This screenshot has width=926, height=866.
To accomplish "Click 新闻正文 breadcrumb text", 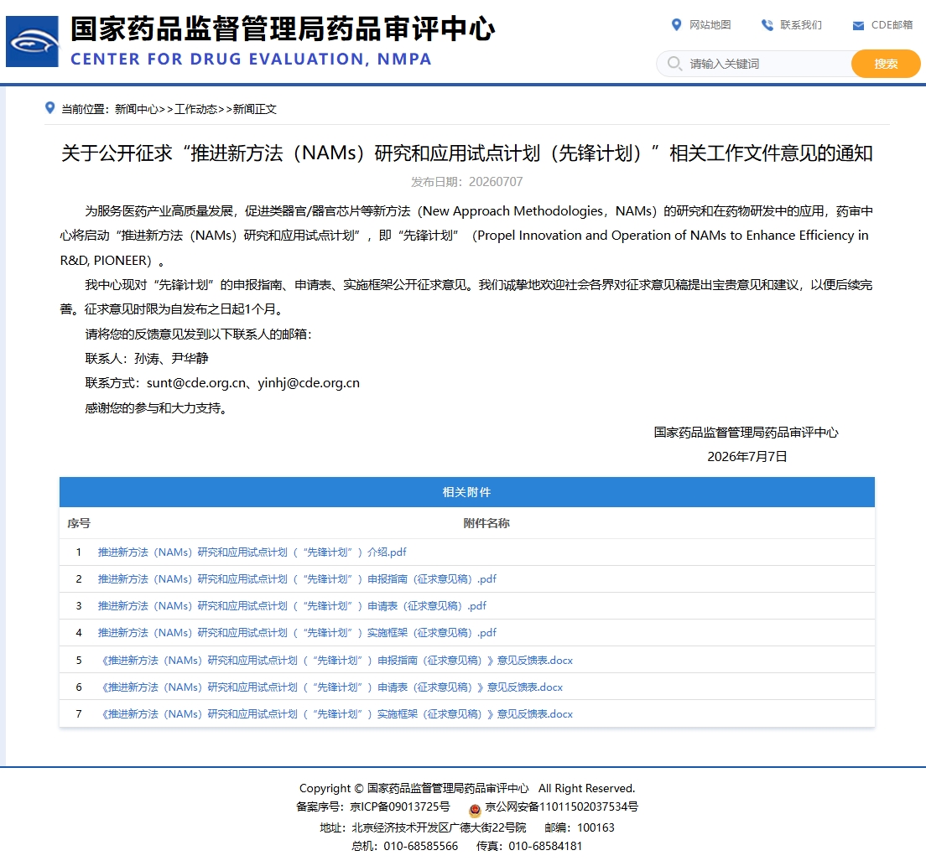I will pyautogui.click(x=254, y=109).
